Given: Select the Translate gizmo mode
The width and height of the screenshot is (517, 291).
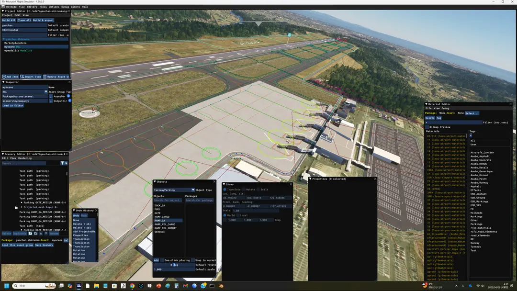Looking at the screenshot, I should click(225, 190).
